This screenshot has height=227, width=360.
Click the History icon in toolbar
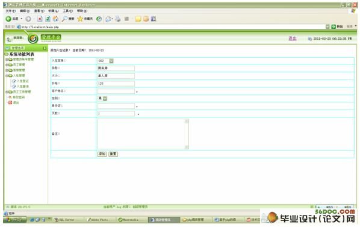tap(99, 19)
